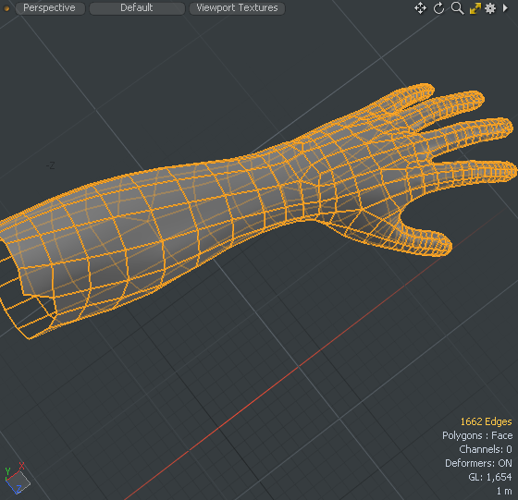
Task: Click the thumb of the hand mesh
Action: pyautogui.click(x=426, y=240)
